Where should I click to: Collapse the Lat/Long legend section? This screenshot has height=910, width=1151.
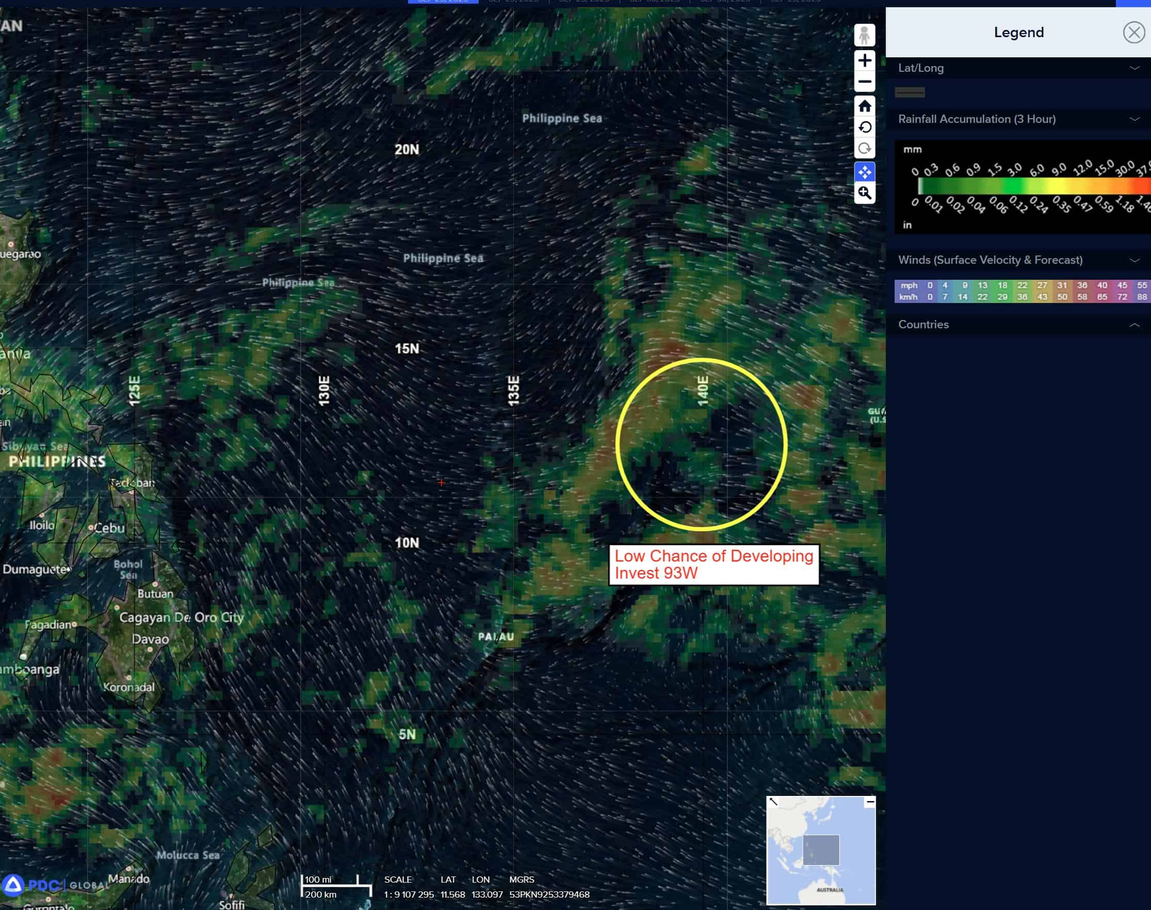click(x=1134, y=68)
